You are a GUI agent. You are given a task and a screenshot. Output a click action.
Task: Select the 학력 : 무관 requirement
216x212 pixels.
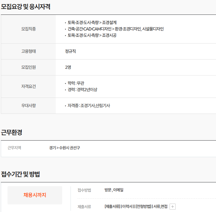click(x=76, y=83)
